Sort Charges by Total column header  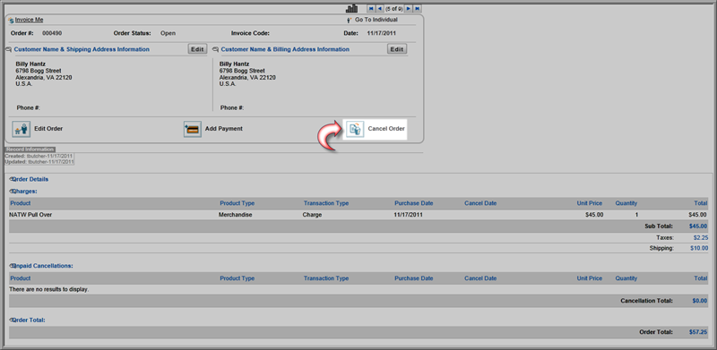pyautogui.click(x=701, y=203)
